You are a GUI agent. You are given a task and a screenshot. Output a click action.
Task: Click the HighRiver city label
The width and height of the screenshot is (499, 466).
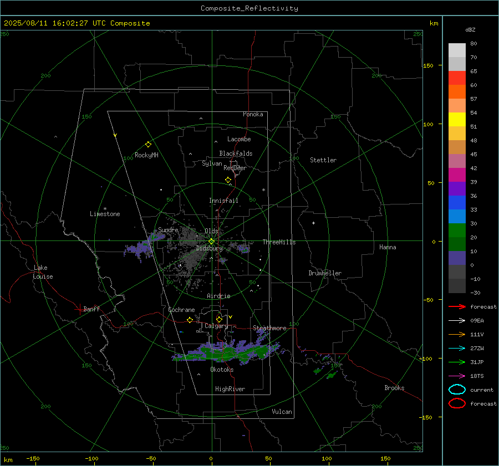(230, 389)
